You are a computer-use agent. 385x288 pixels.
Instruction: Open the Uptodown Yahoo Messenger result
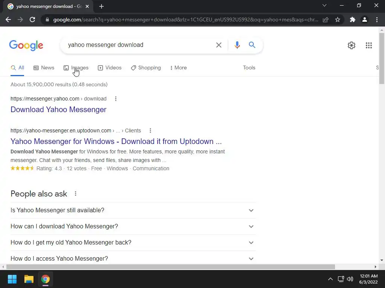pyautogui.click(x=116, y=141)
